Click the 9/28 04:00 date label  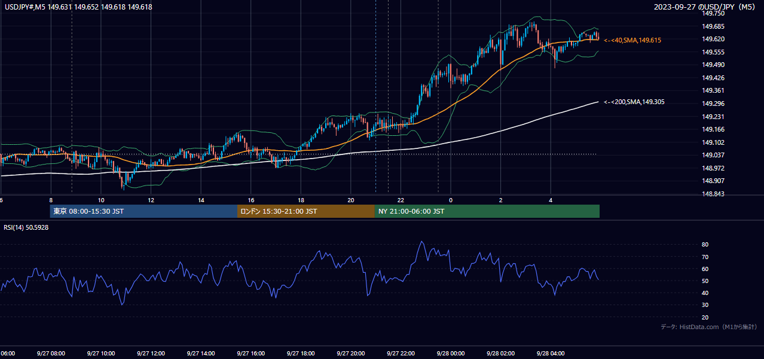551,353
